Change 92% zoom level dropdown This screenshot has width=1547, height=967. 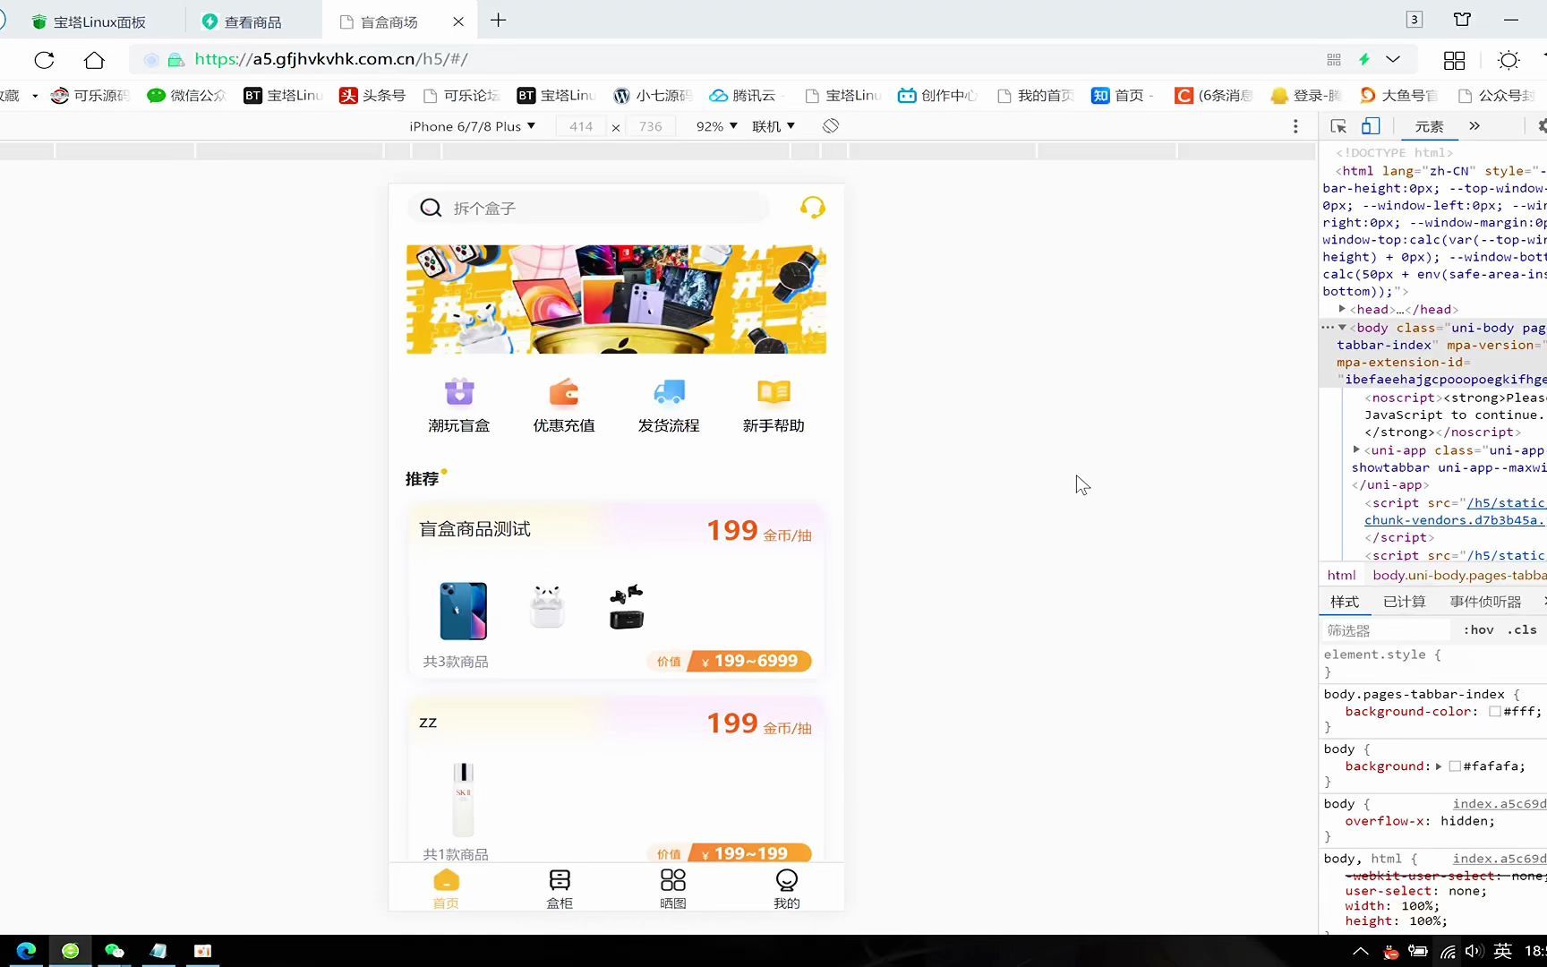[x=717, y=126]
